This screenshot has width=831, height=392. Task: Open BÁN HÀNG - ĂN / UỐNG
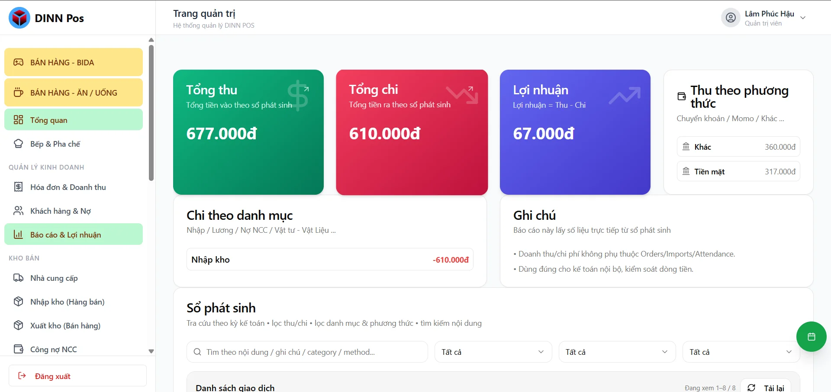(74, 93)
